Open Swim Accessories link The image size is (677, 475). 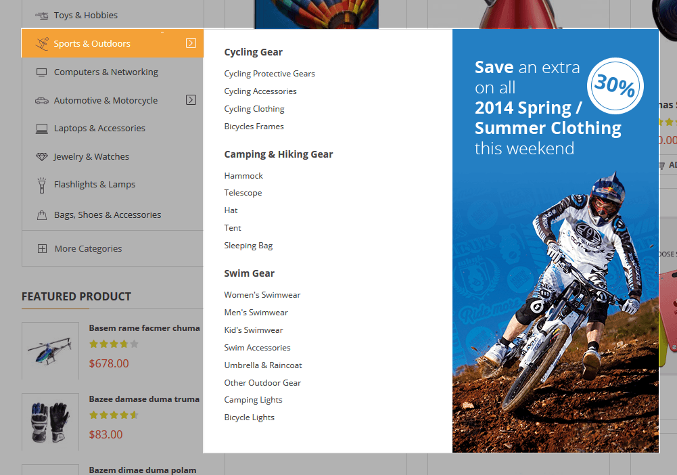click(257, 348)
